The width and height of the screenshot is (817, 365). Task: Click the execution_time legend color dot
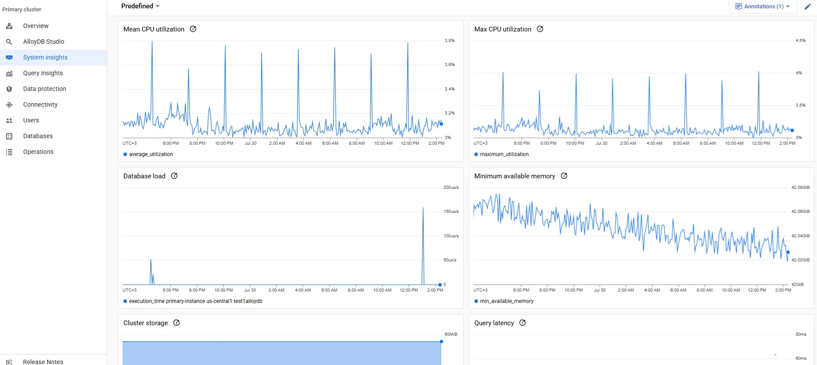(x=125, y=301)
